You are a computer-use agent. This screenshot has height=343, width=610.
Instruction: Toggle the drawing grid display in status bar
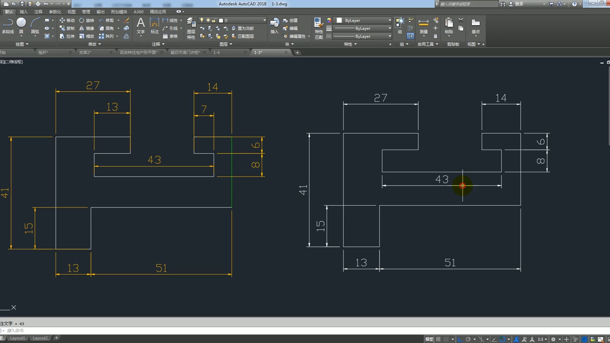click(x=438, y=339)
